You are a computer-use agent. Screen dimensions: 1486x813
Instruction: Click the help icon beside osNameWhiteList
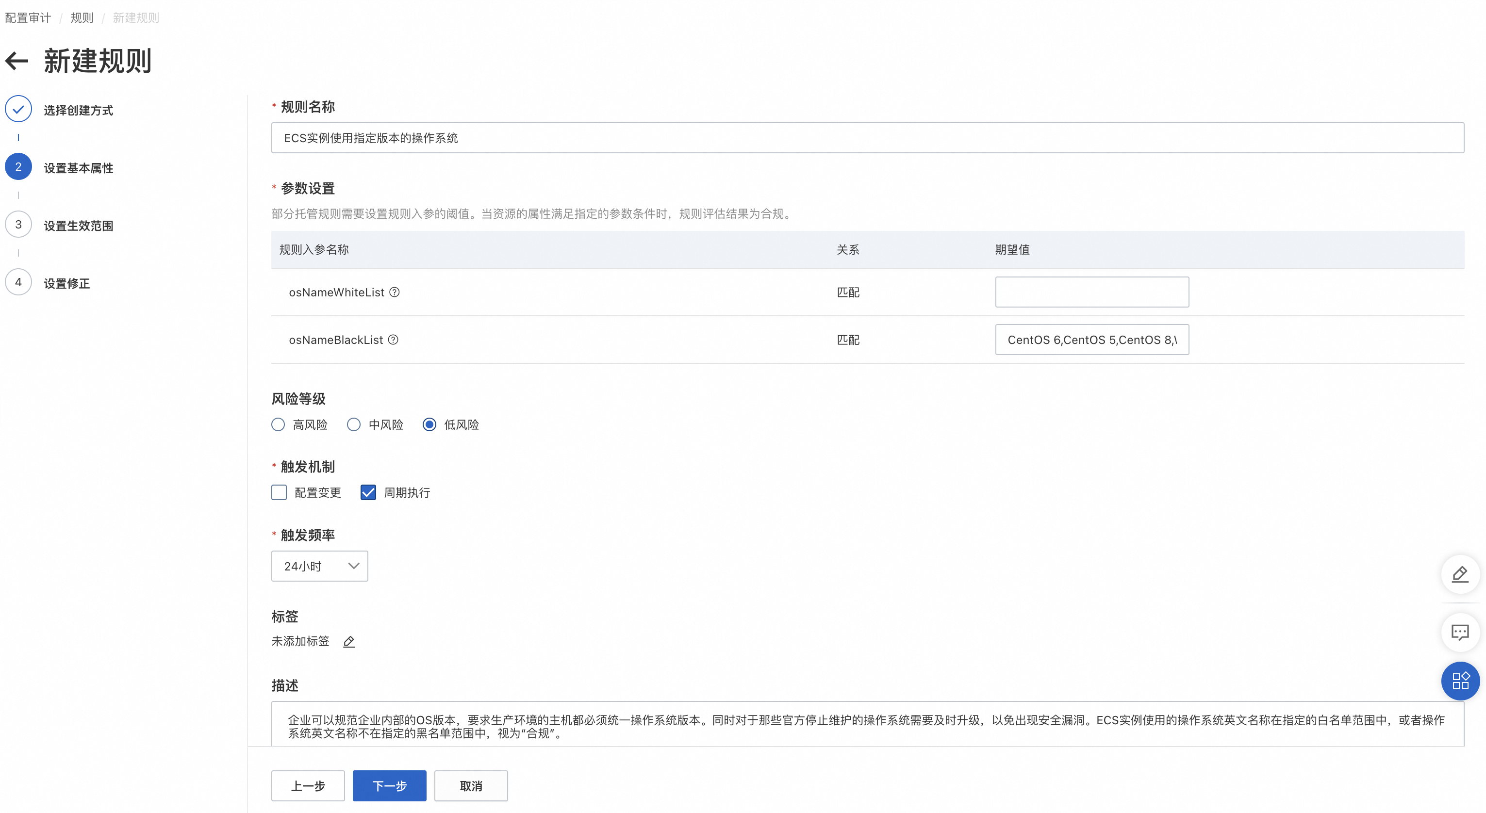point(395,293)
